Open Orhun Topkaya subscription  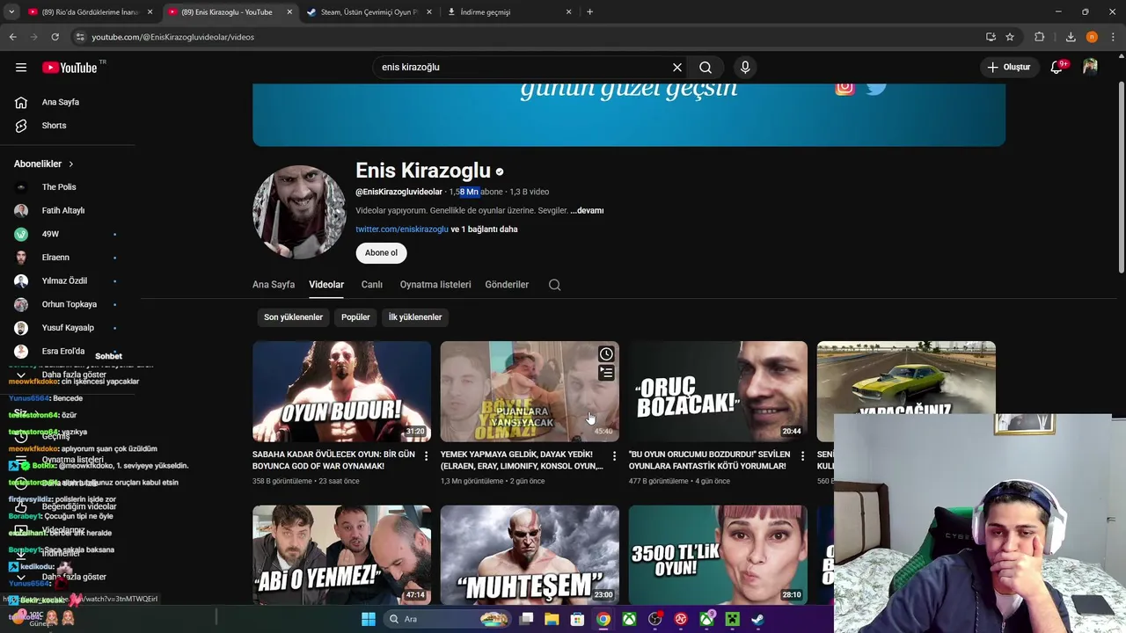tap(70, 304)
